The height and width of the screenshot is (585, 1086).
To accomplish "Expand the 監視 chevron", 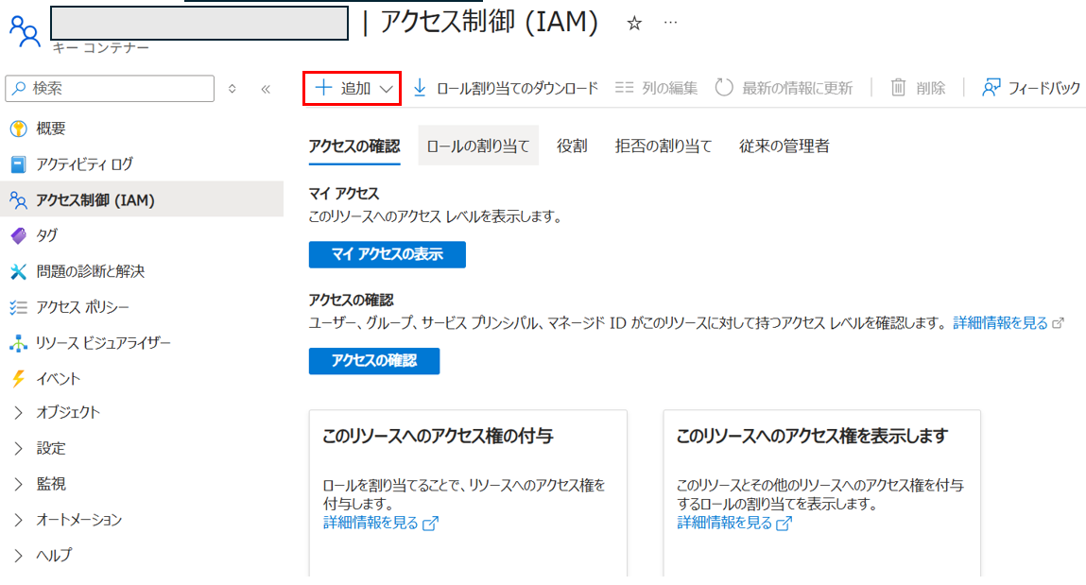I will coord(19,484).
